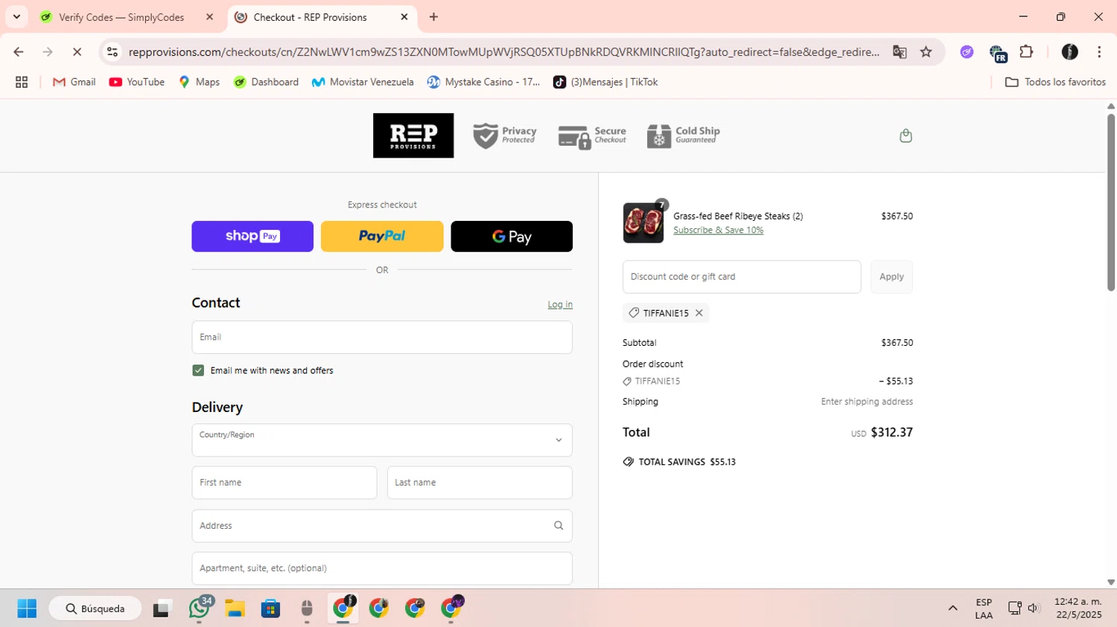Image resolution: width=1117 pixels, height=627 pixels.
Task: Click the Privacy Protected badge
Action: 505,135
